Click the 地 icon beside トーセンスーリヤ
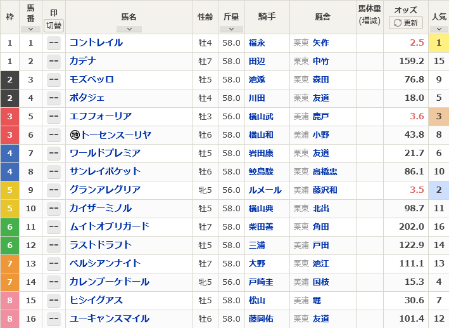 pos(75,135)
